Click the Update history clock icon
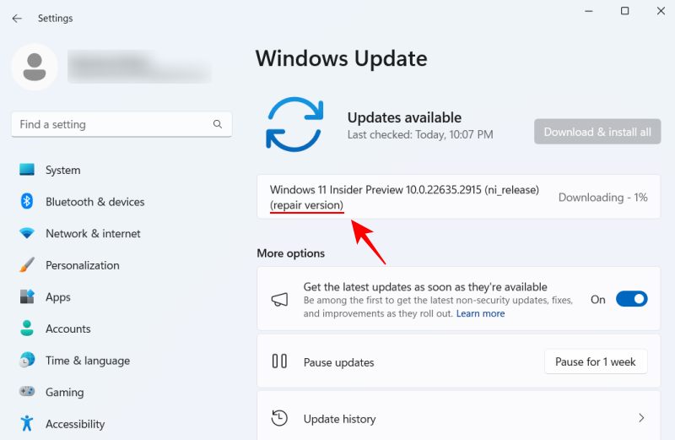The height and width of the screenshot is (440, 675). (x=279, y=418)
